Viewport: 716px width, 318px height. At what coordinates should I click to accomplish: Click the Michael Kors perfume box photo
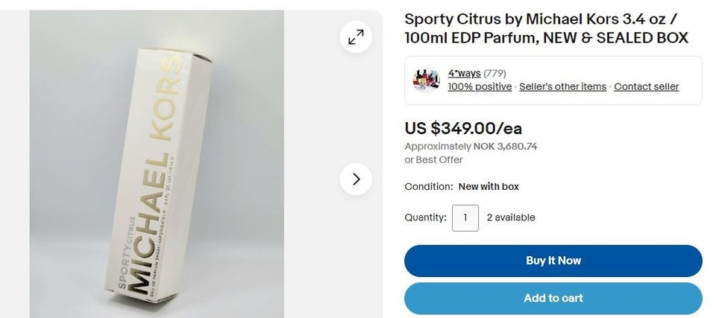click(x=157, y=165)
